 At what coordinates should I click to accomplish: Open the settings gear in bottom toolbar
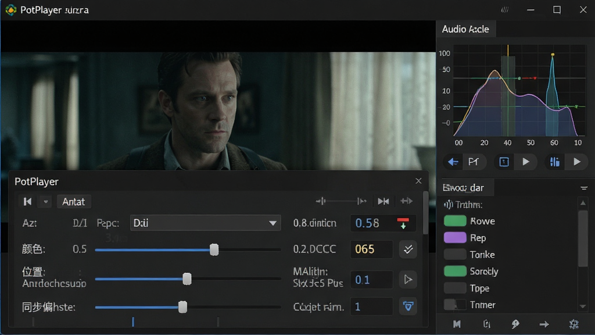tap(574, 324)
